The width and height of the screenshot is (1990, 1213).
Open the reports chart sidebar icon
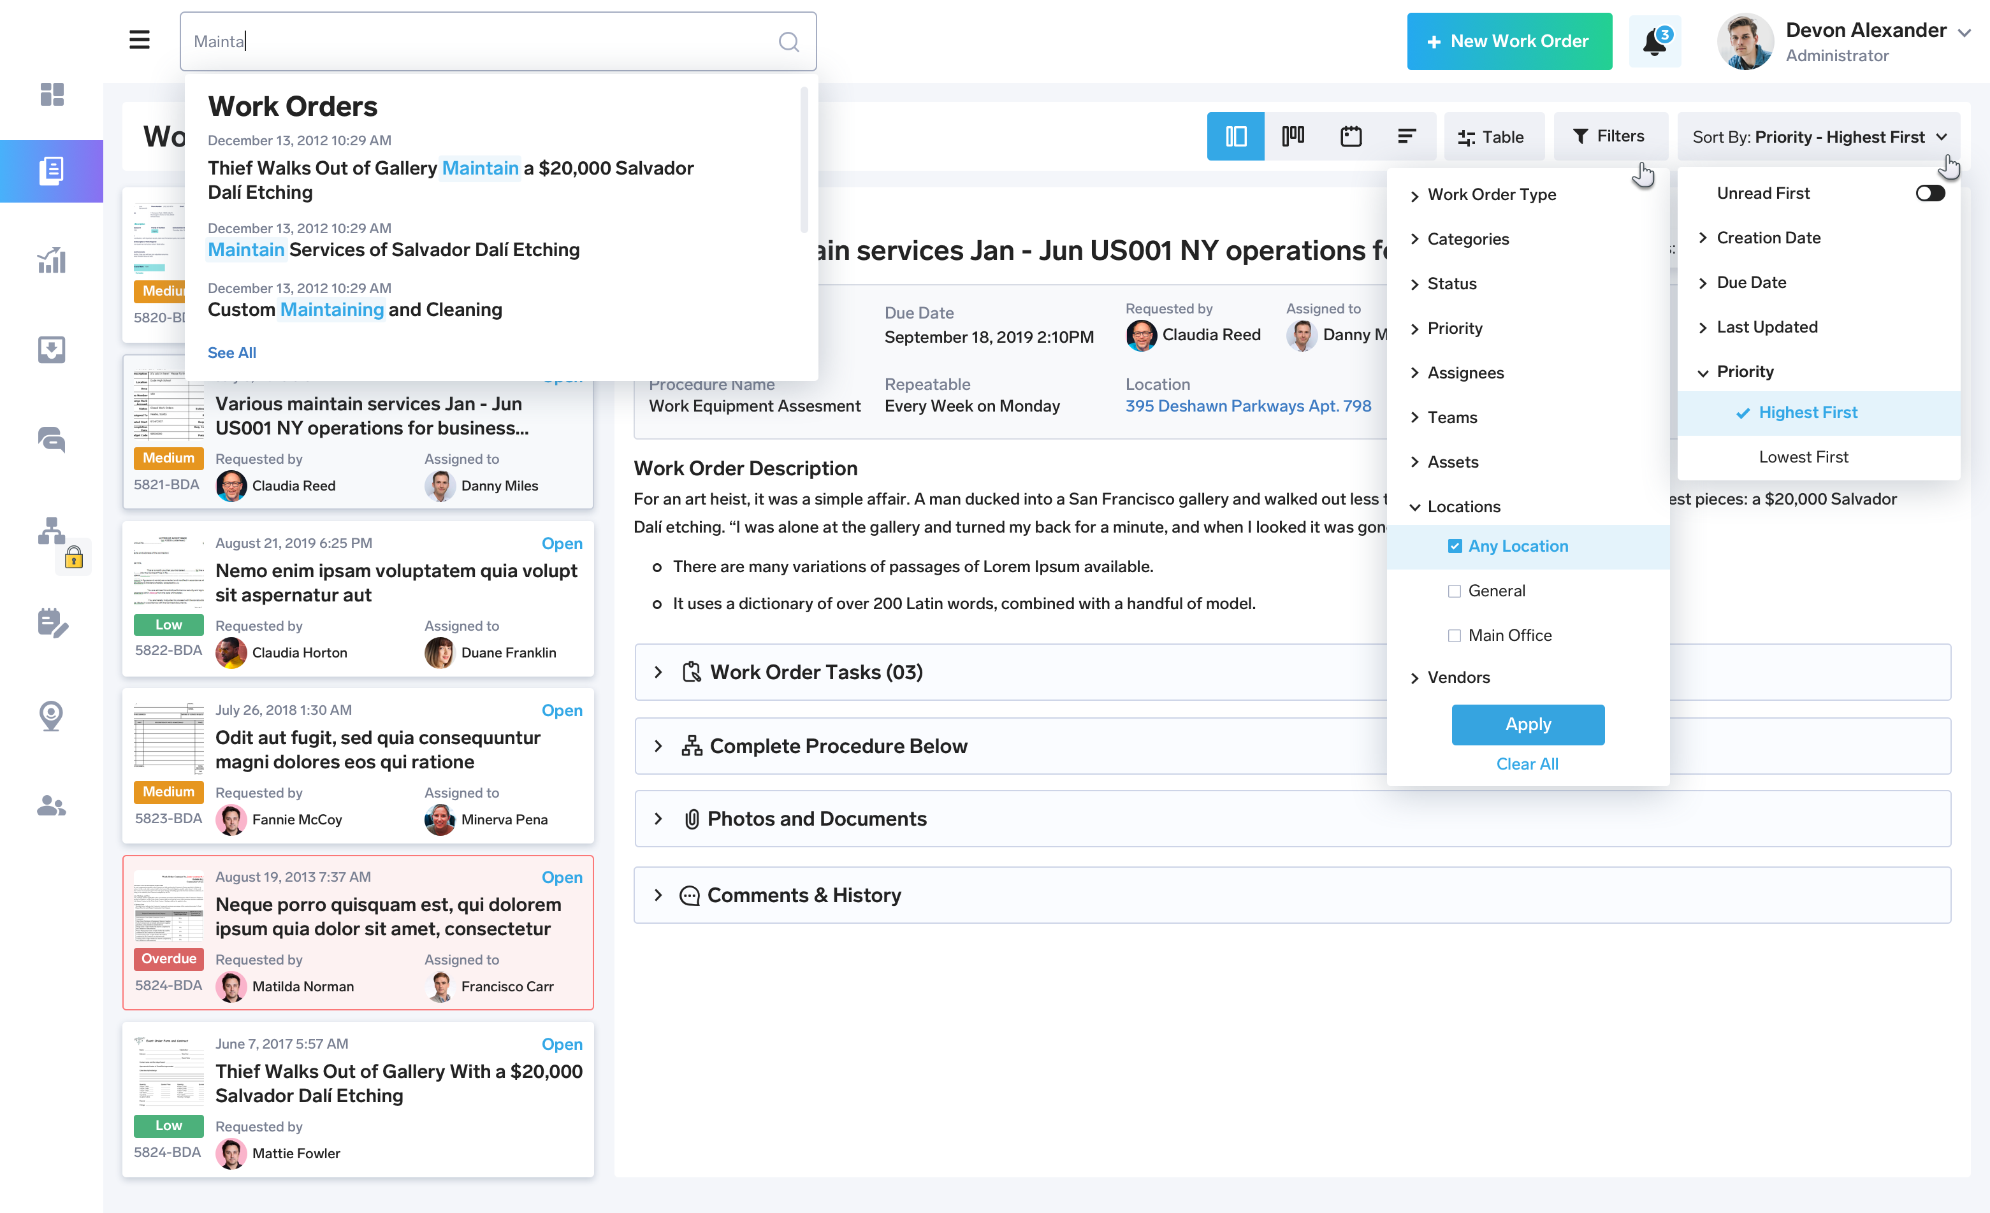coord(52,261)
